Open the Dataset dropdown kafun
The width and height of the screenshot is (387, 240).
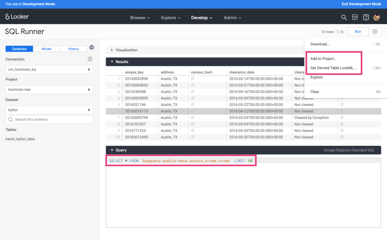click(x=49, y=110)
